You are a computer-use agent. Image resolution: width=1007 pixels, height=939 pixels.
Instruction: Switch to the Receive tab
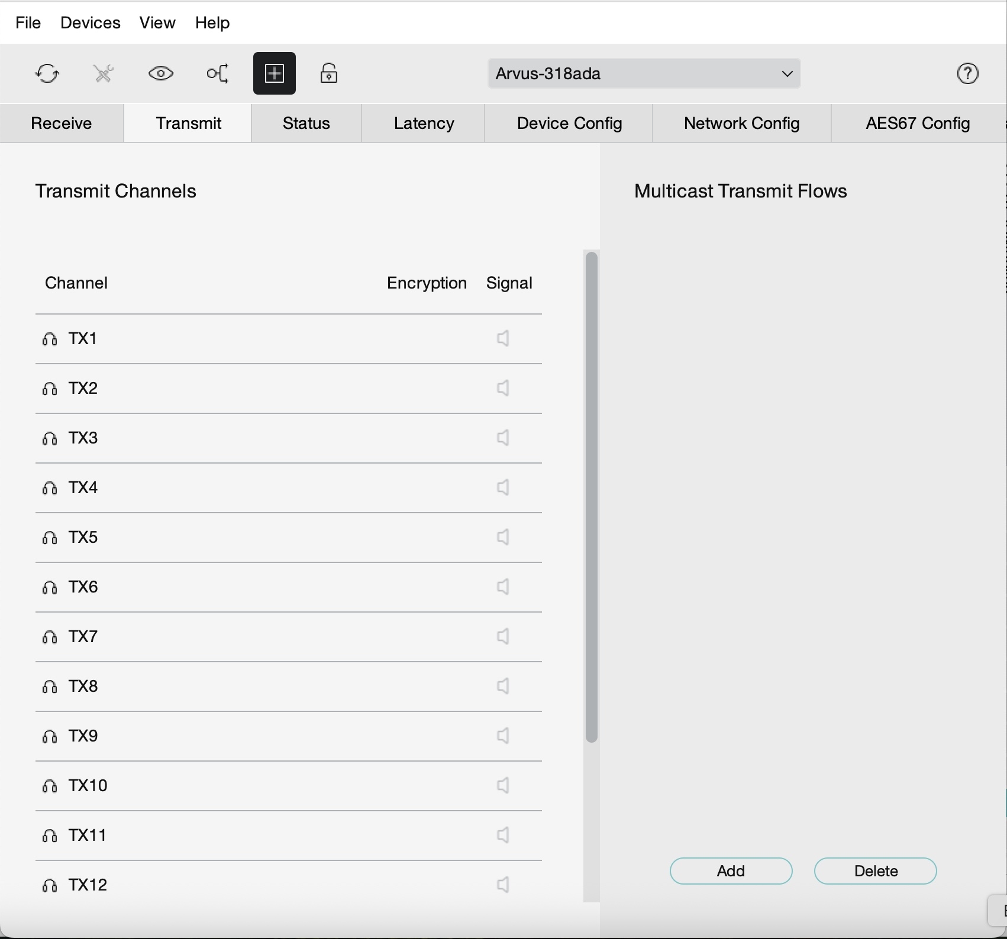[x=62, y=123]
